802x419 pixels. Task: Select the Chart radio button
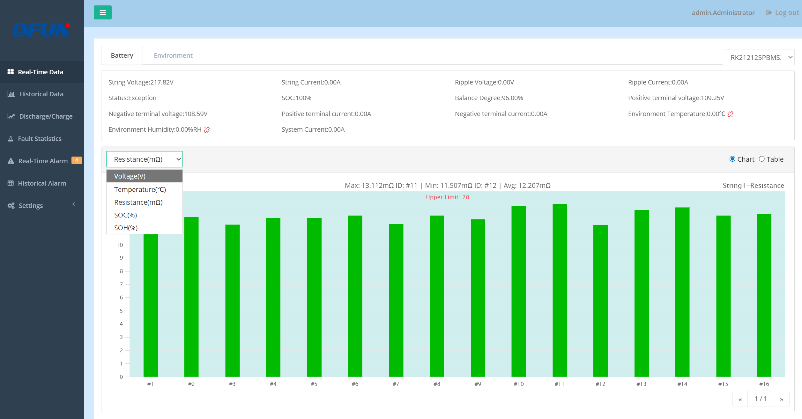(x=732, y=159)
